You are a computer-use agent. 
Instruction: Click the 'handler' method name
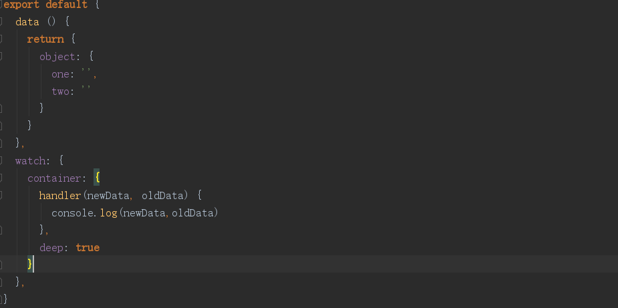pyautogui.click(x=60, y=196)
